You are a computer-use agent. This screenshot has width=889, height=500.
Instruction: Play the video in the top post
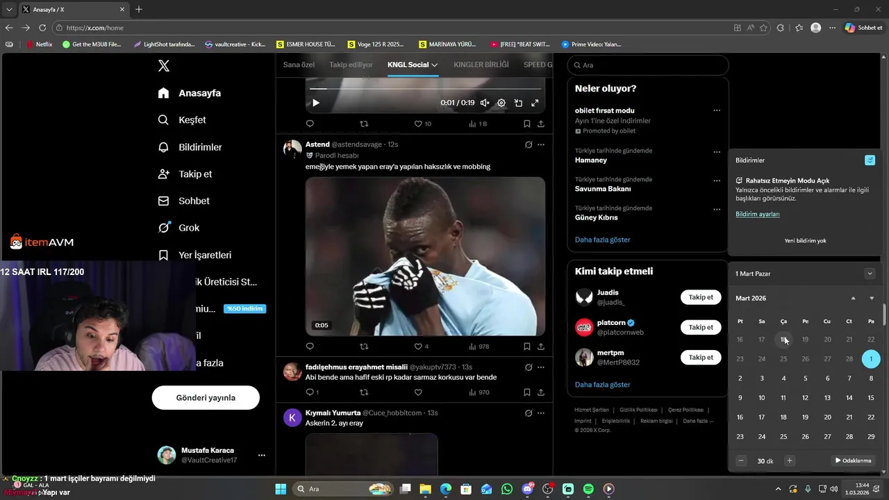[315, 103]
